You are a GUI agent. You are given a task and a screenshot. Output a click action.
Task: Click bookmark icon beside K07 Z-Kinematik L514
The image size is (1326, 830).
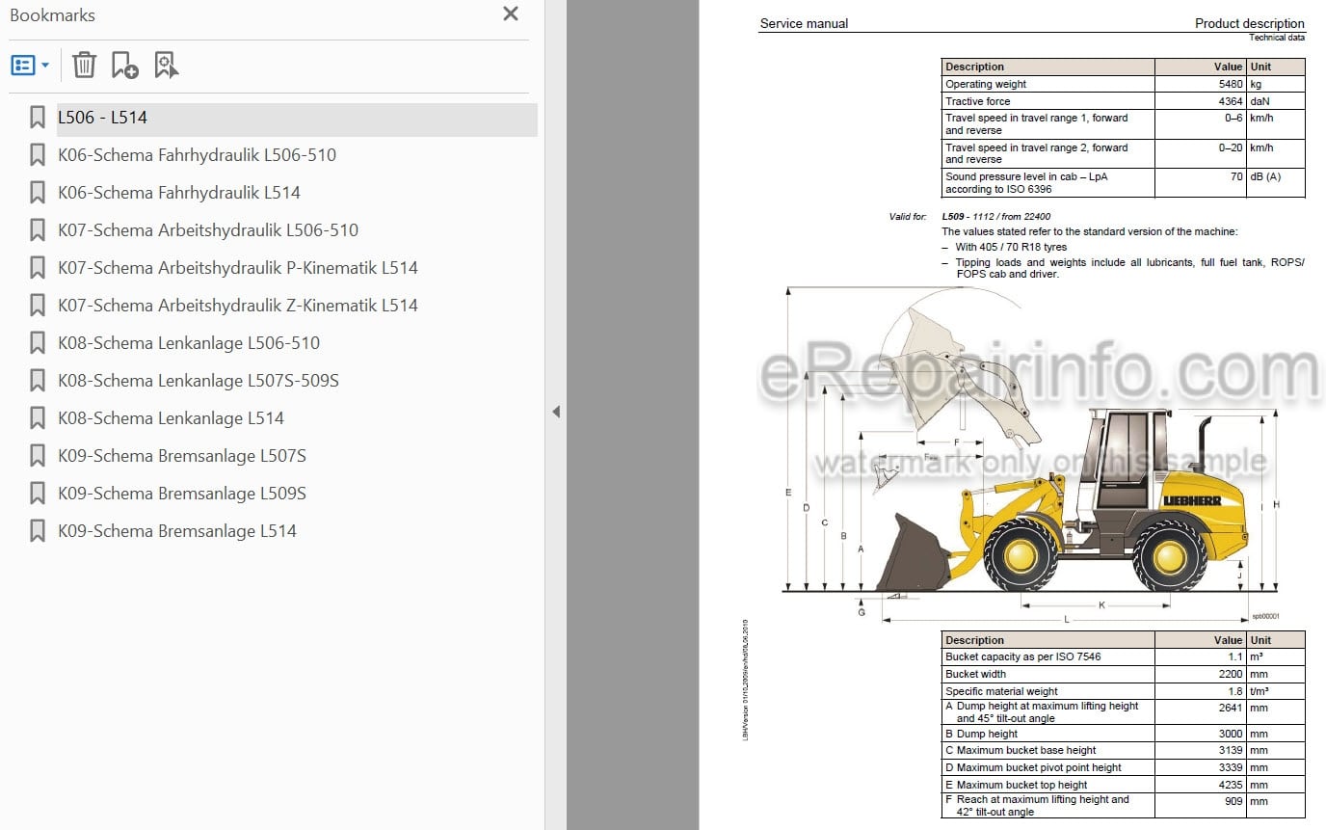[x=38, y=306]
